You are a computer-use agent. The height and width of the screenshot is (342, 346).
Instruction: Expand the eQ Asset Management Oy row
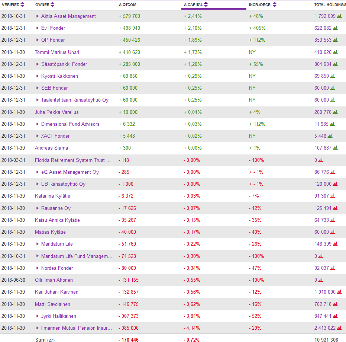coord(38,172)
